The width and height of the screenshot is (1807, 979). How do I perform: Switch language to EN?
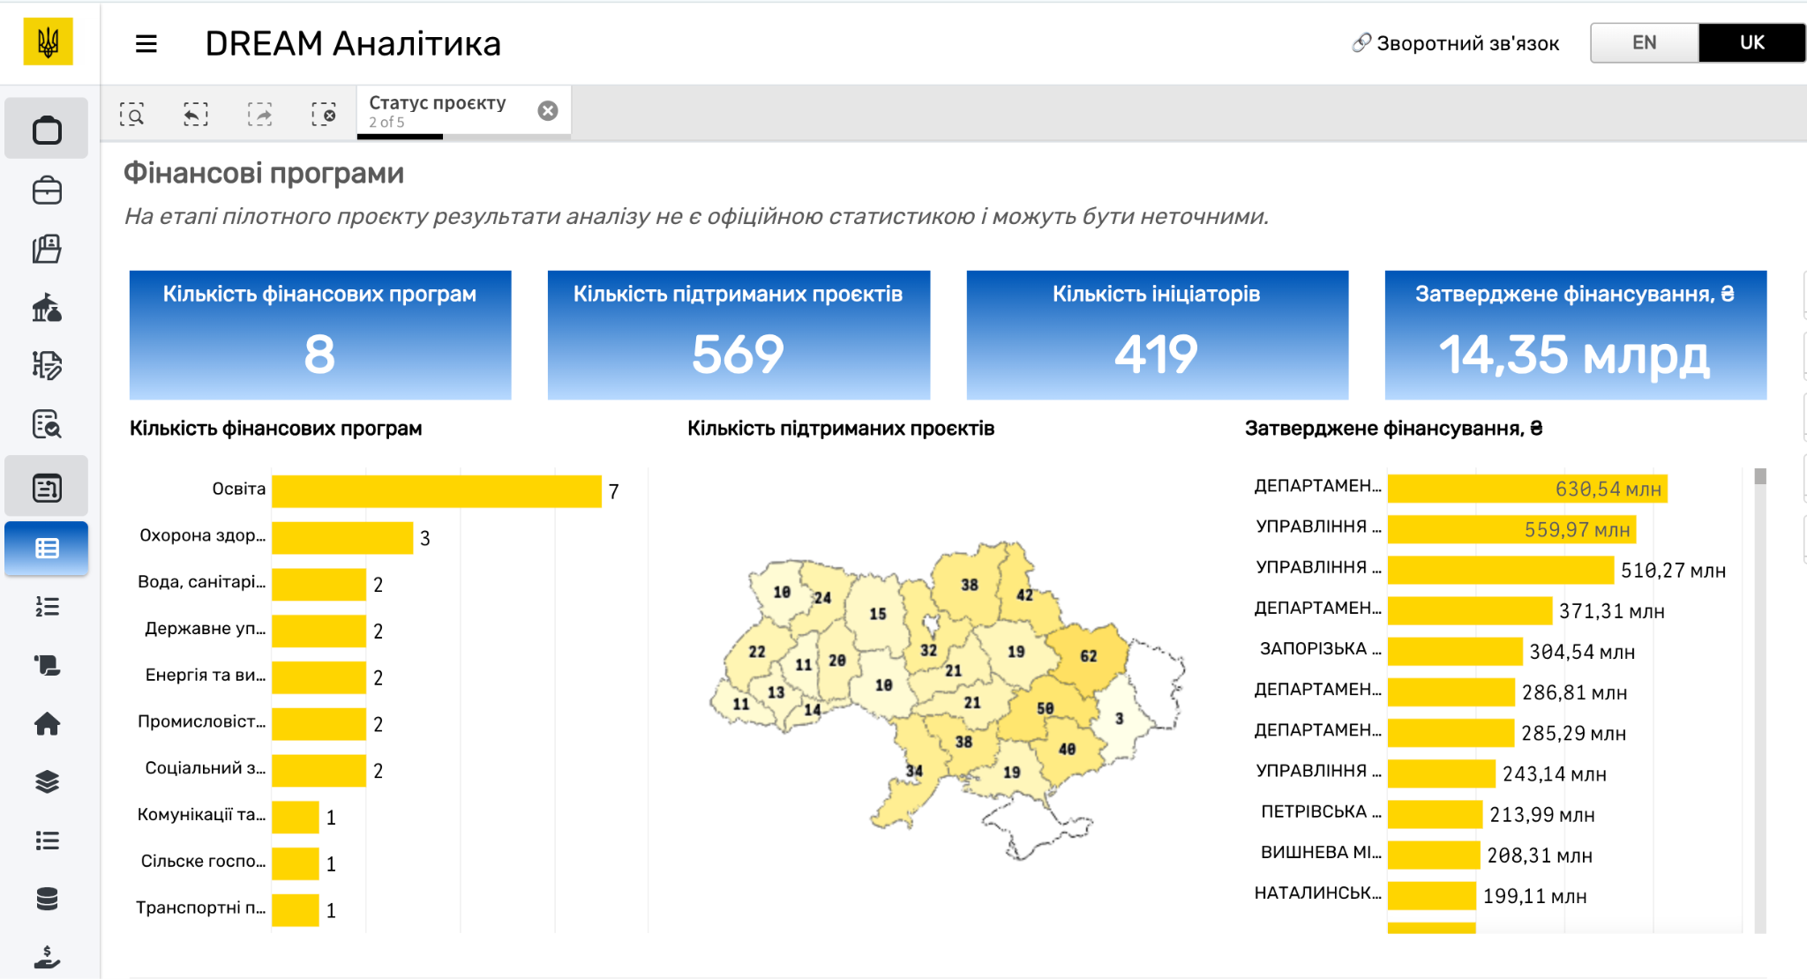[1644, 42]
